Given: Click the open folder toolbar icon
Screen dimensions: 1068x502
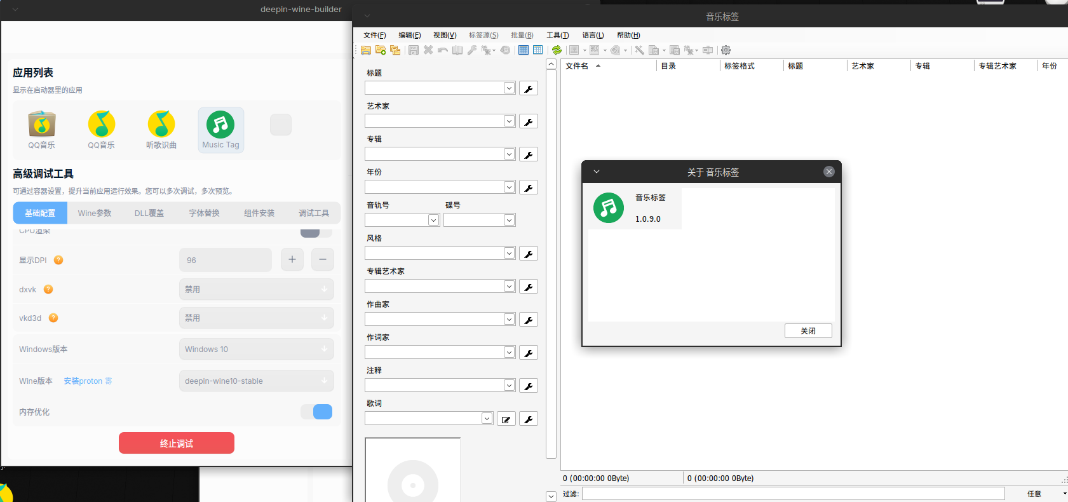Looking at the screenshot, I should coord(366,50).
